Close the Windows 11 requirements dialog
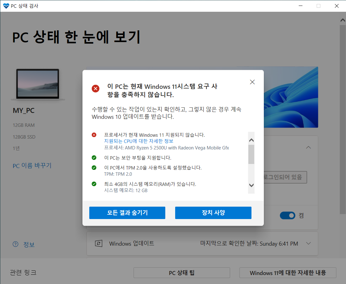 pos(252,82)
